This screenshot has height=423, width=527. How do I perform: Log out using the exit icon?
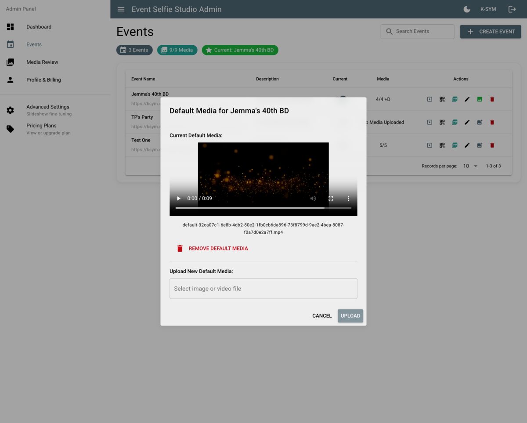512,9
